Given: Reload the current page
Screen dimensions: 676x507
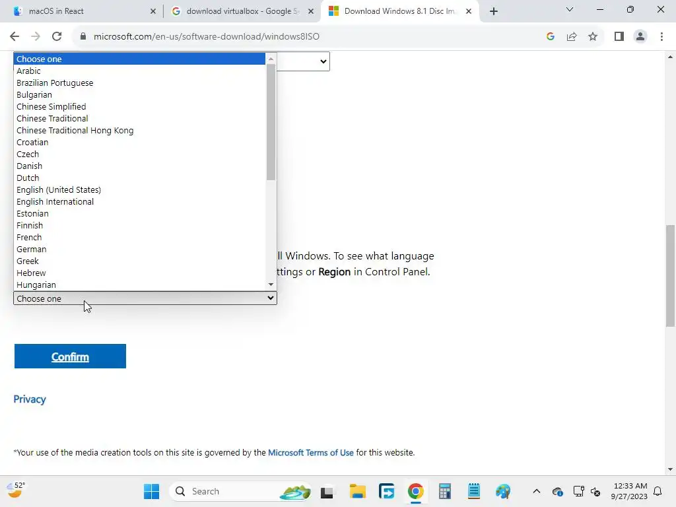Looking at the screenshot, I should click(57, 37).
